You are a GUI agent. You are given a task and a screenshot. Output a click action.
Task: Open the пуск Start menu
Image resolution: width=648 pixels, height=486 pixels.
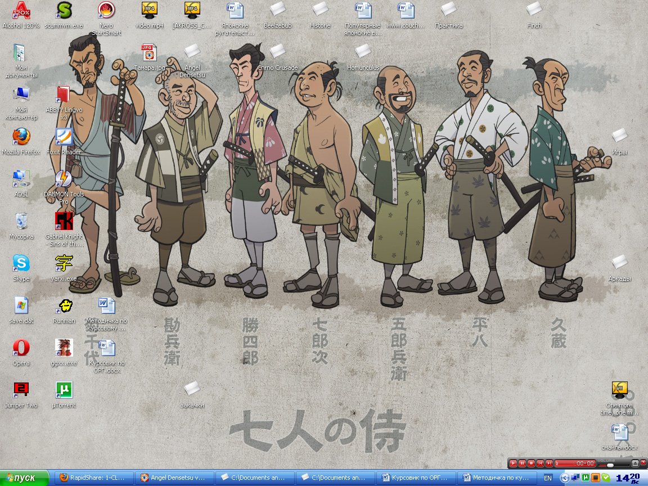(24, 478)
